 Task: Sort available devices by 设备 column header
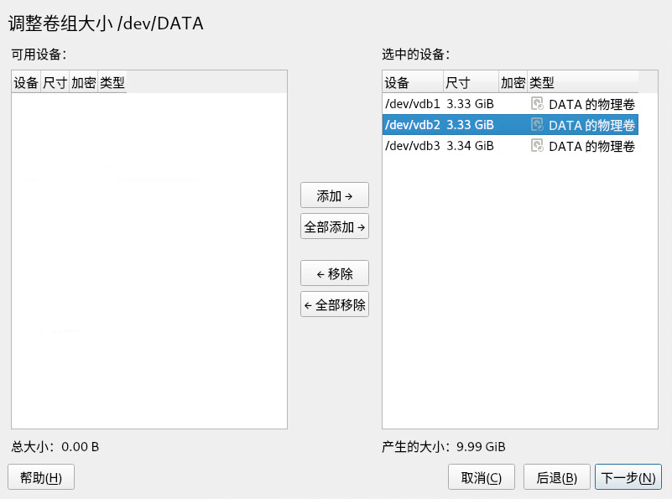(26, 82)
